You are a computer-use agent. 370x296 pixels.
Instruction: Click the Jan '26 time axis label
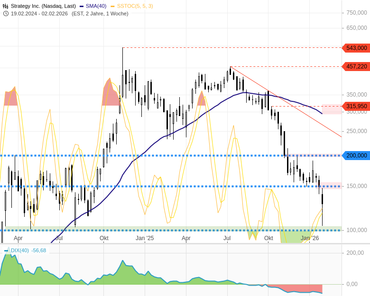coord(310,238)
